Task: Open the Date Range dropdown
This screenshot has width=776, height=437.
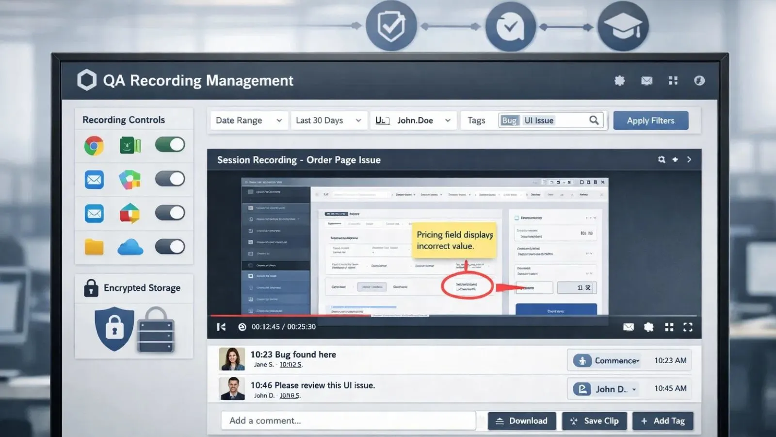Action: [x=248, y=120]
